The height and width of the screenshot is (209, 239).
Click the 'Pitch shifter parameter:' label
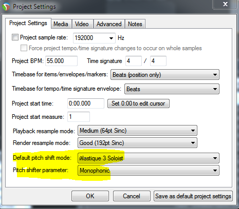pyautogui.click(x=41, y=170)
